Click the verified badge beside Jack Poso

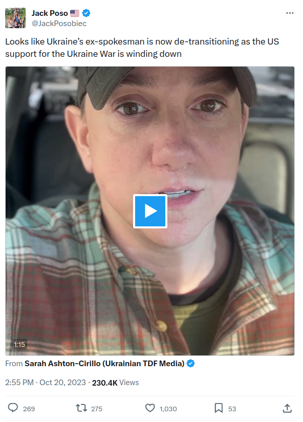[x=86, y=13]
